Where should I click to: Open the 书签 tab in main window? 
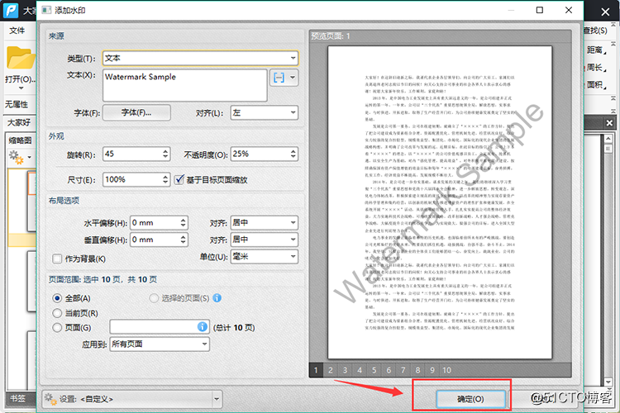(x=17, y=398)
